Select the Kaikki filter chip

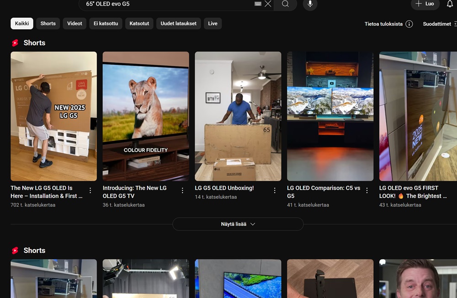coord(22,23)
